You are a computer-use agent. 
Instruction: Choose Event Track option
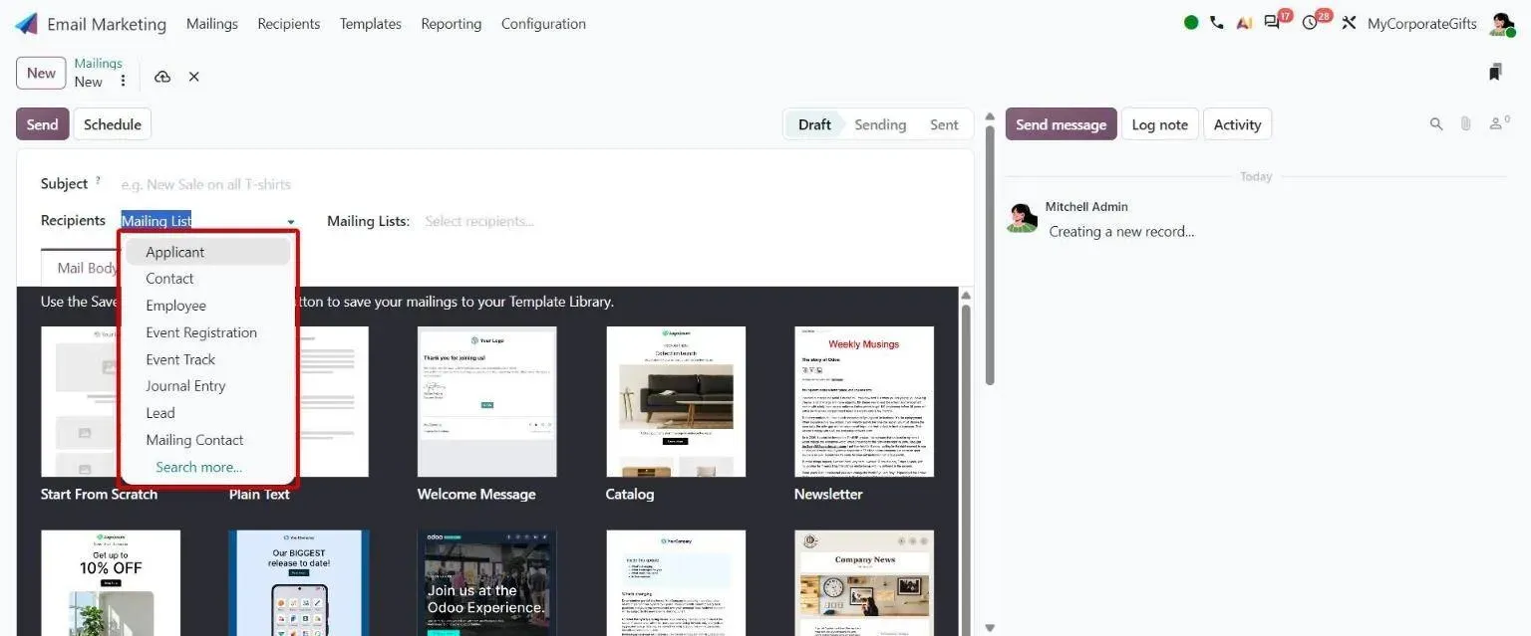point(207,359)
